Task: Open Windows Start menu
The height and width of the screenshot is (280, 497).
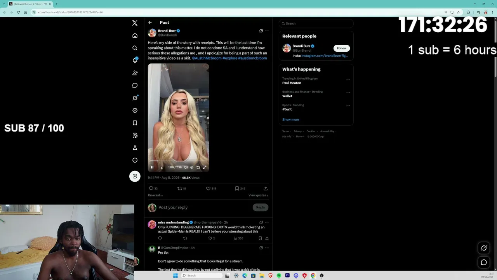Action: point(175,276)
